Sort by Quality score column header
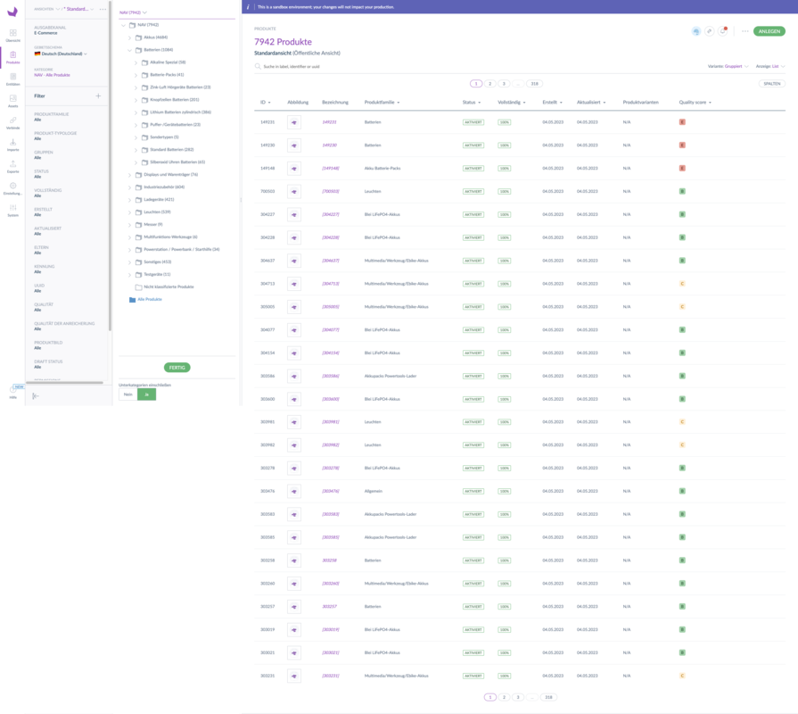Image resolution: width=798 pixels, height=714 pixels. 695,103
